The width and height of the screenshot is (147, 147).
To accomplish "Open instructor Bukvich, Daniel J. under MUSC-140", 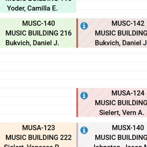I will coord(32,43).
